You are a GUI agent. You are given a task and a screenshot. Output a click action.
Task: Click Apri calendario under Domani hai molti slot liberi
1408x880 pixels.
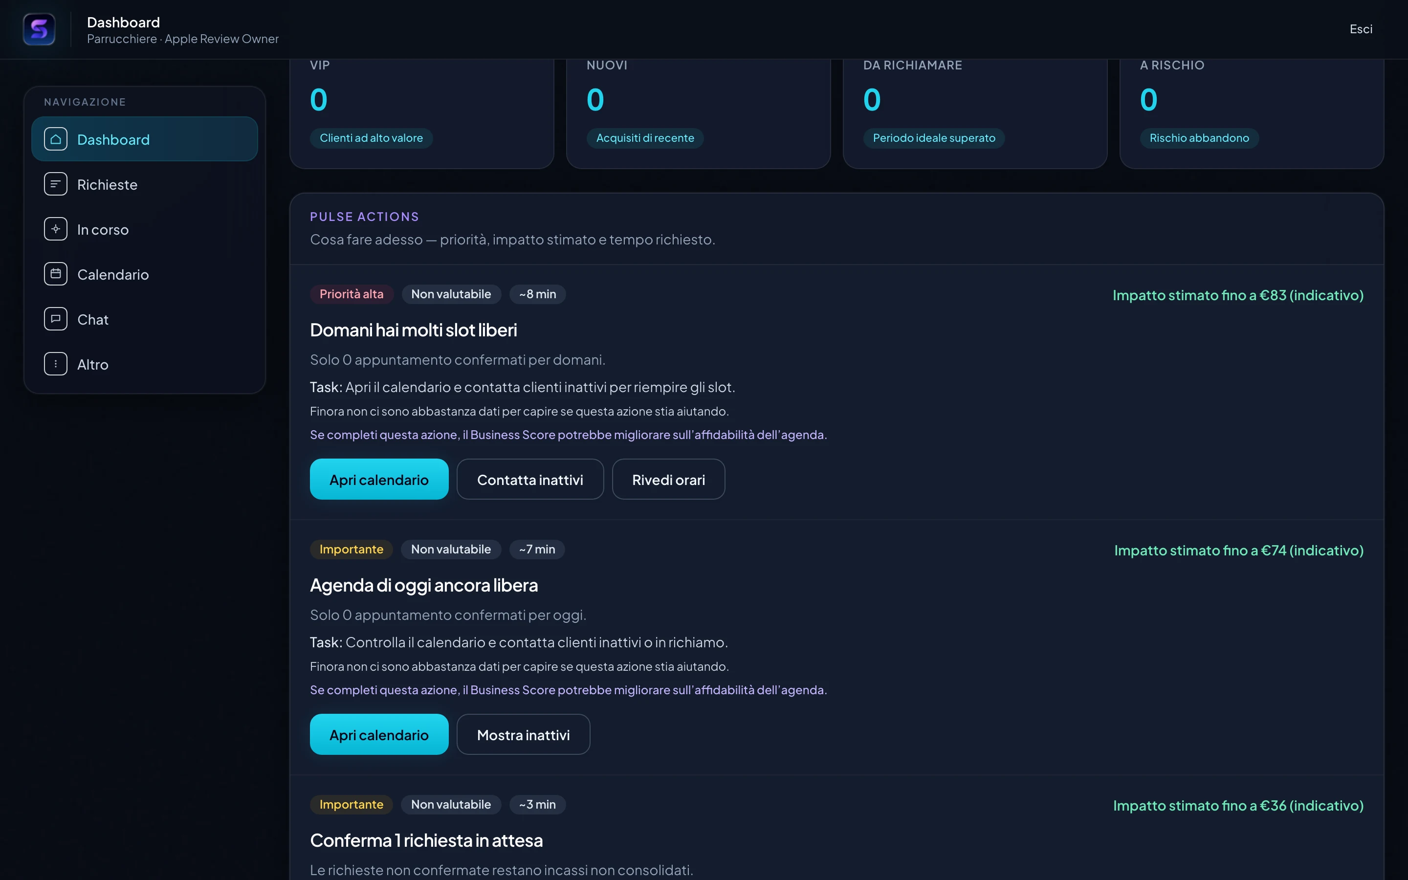379,479
